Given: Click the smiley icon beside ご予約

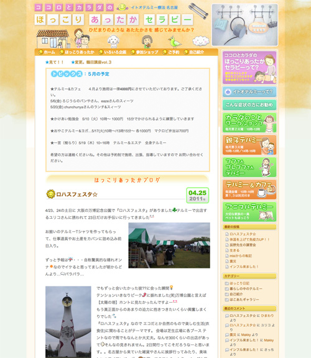Looking at the screenshot, I should (165, 52).
